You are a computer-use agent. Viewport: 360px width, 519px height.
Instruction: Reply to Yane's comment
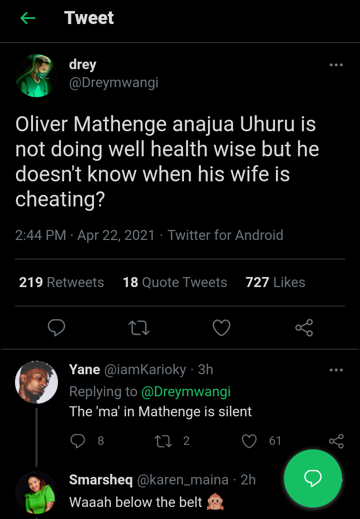coord(78,441)
